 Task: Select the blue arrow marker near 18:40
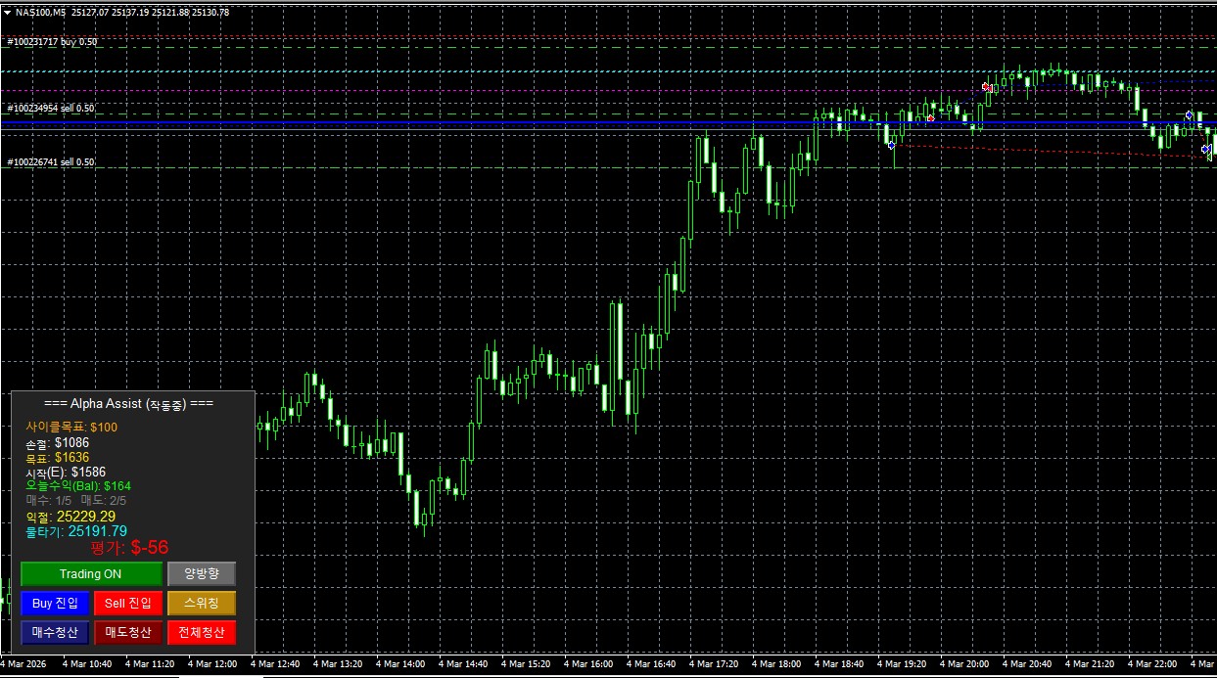891,145
